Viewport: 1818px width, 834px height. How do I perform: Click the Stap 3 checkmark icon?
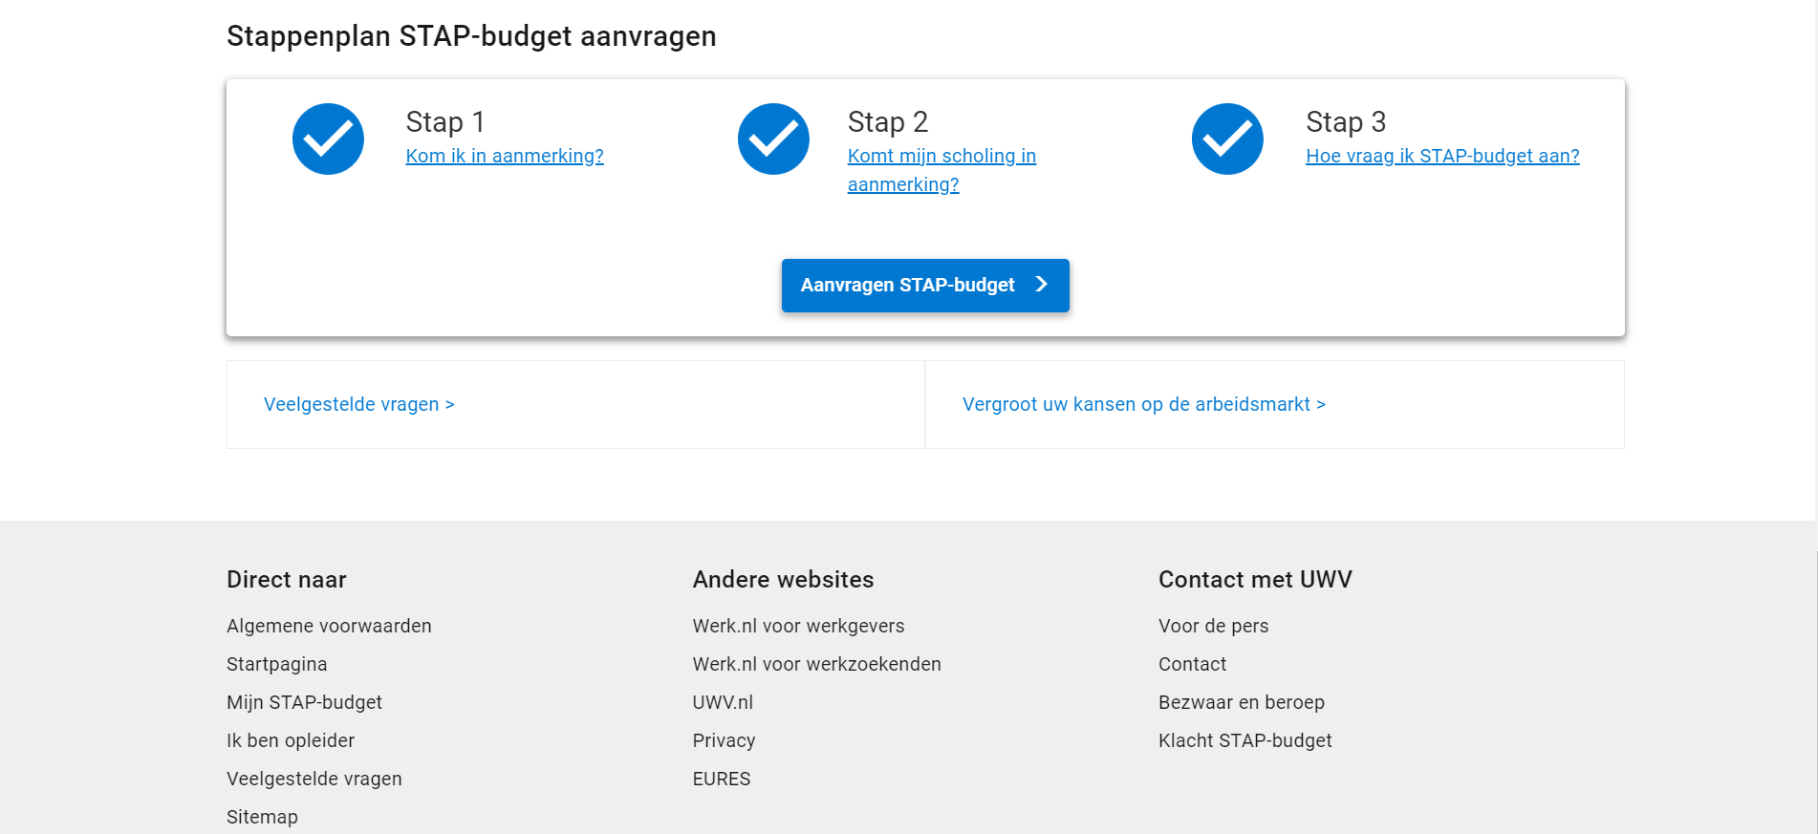tap(1227, 139)
